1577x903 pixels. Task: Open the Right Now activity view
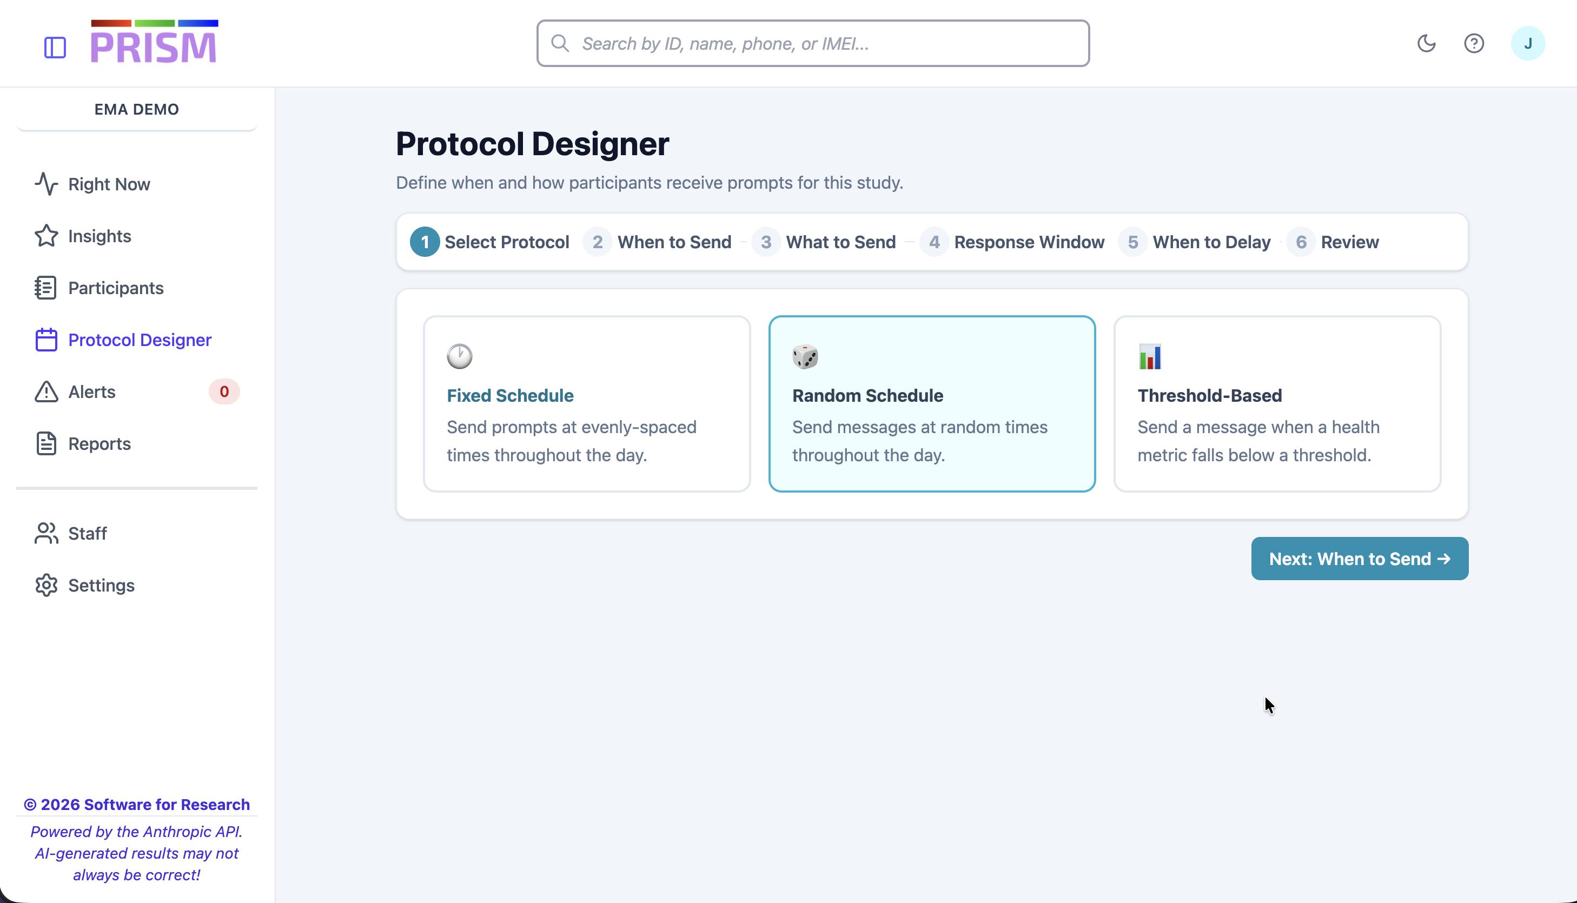pyautogui.click(x=109, y=184)
